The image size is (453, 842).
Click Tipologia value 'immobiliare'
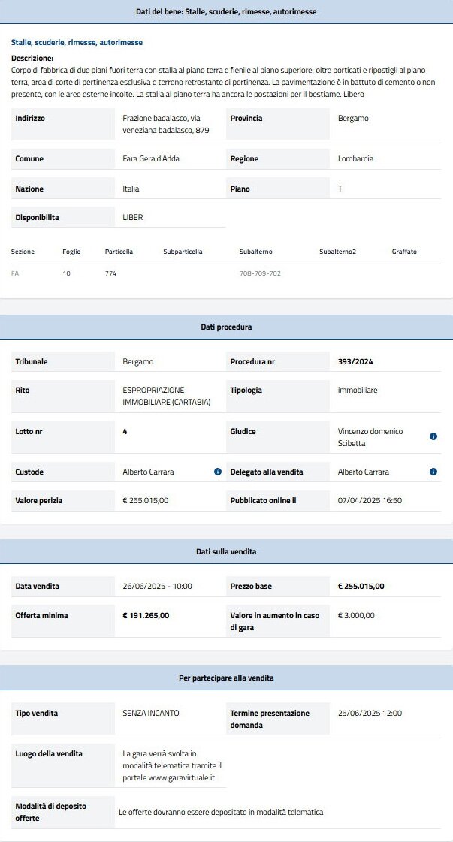coord(358,390)
